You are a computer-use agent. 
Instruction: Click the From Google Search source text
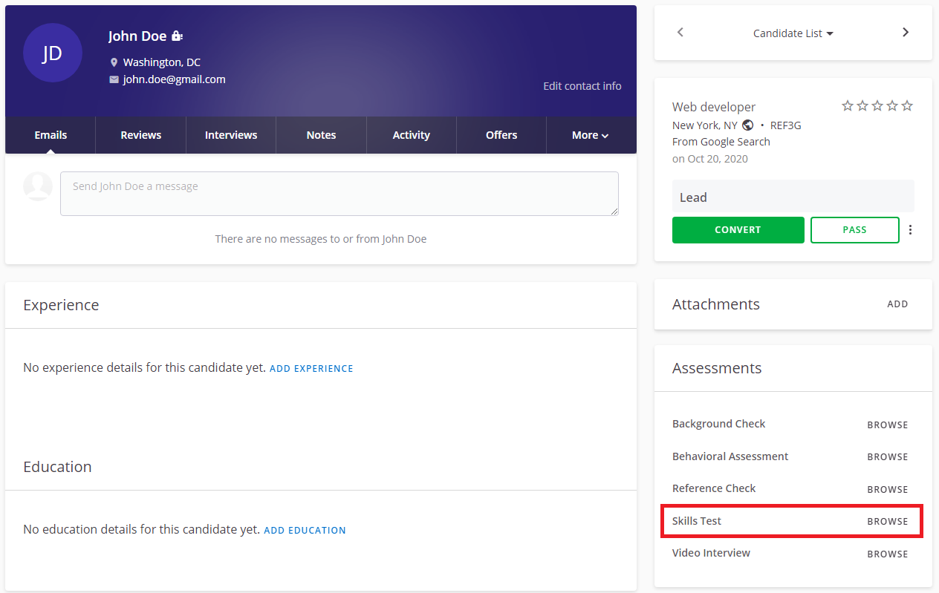coord(721,142)
